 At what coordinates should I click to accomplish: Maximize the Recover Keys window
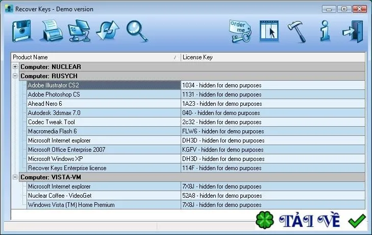click(x=344, y=9)
